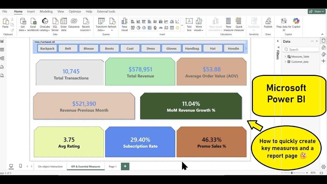
Task: Switch to Report view in left sidebar
Action: click(x=2, y=41)
